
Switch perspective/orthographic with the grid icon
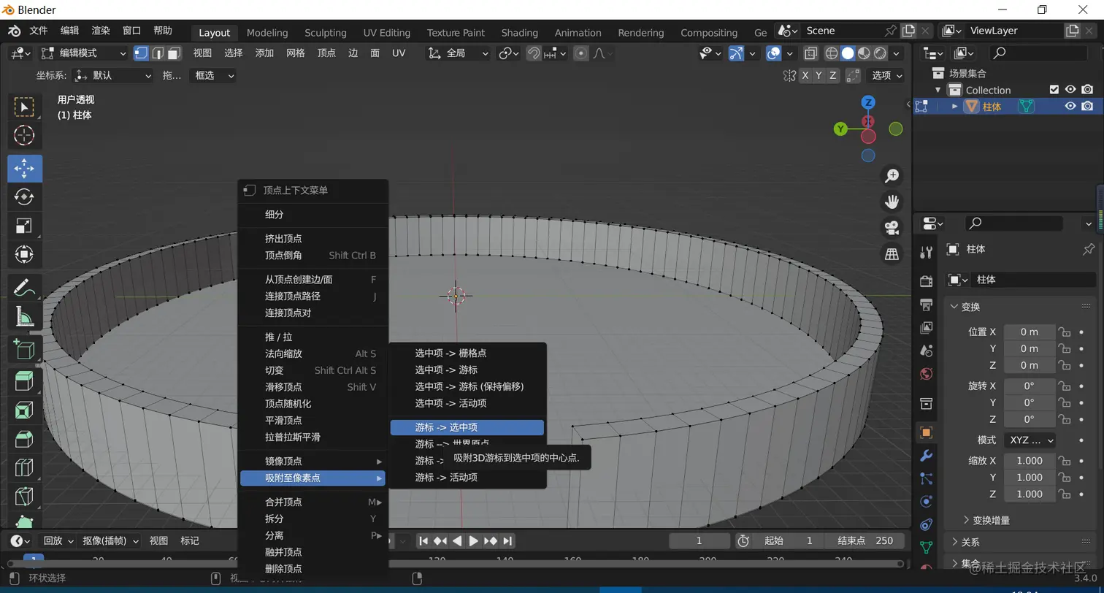(x=892, y=254)
